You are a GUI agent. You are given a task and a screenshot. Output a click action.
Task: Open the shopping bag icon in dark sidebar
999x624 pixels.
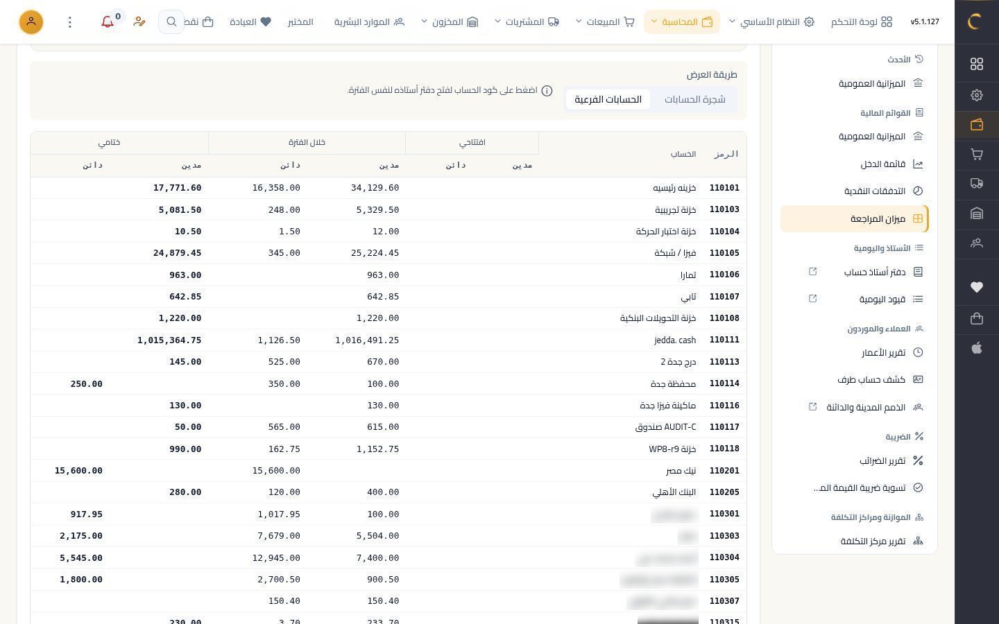point(977,318)
